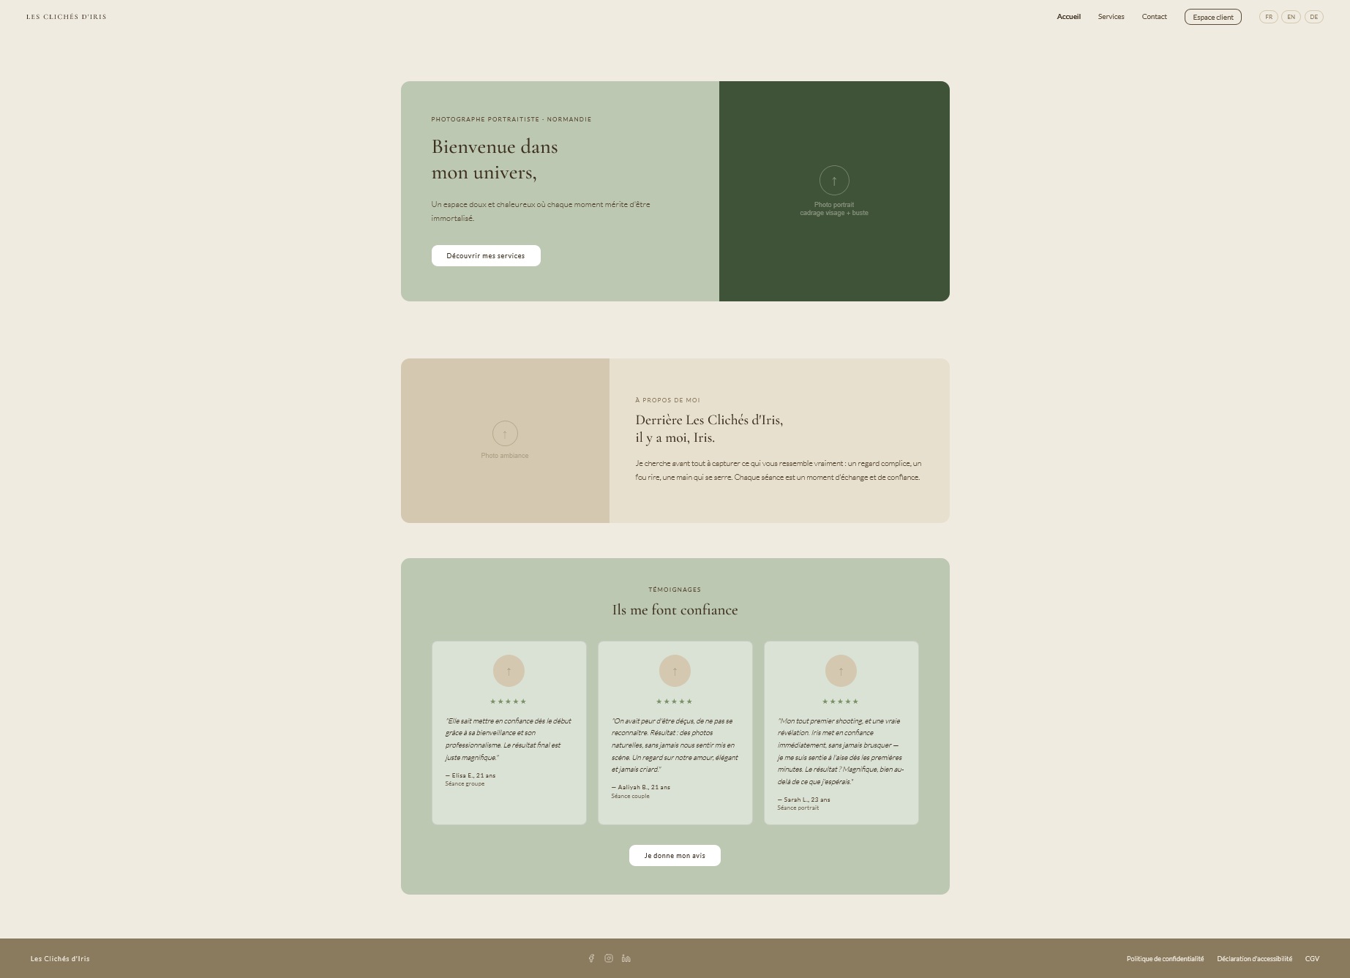Open the Instagram profile from the footer

609,958
